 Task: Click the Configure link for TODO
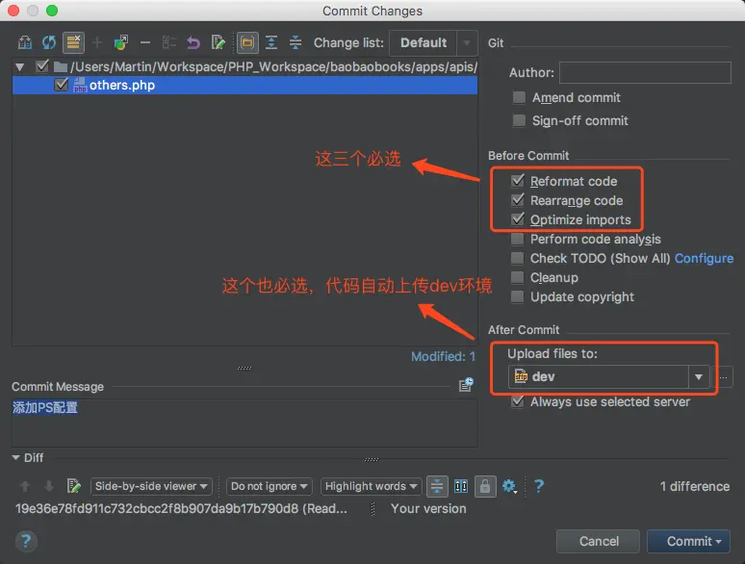point(704,259)
